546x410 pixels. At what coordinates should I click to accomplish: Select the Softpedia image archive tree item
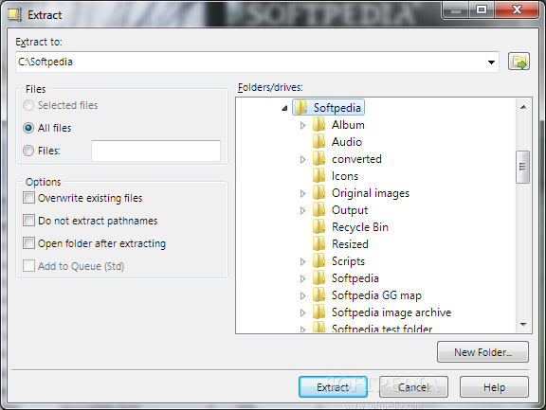tap(391, 312)
